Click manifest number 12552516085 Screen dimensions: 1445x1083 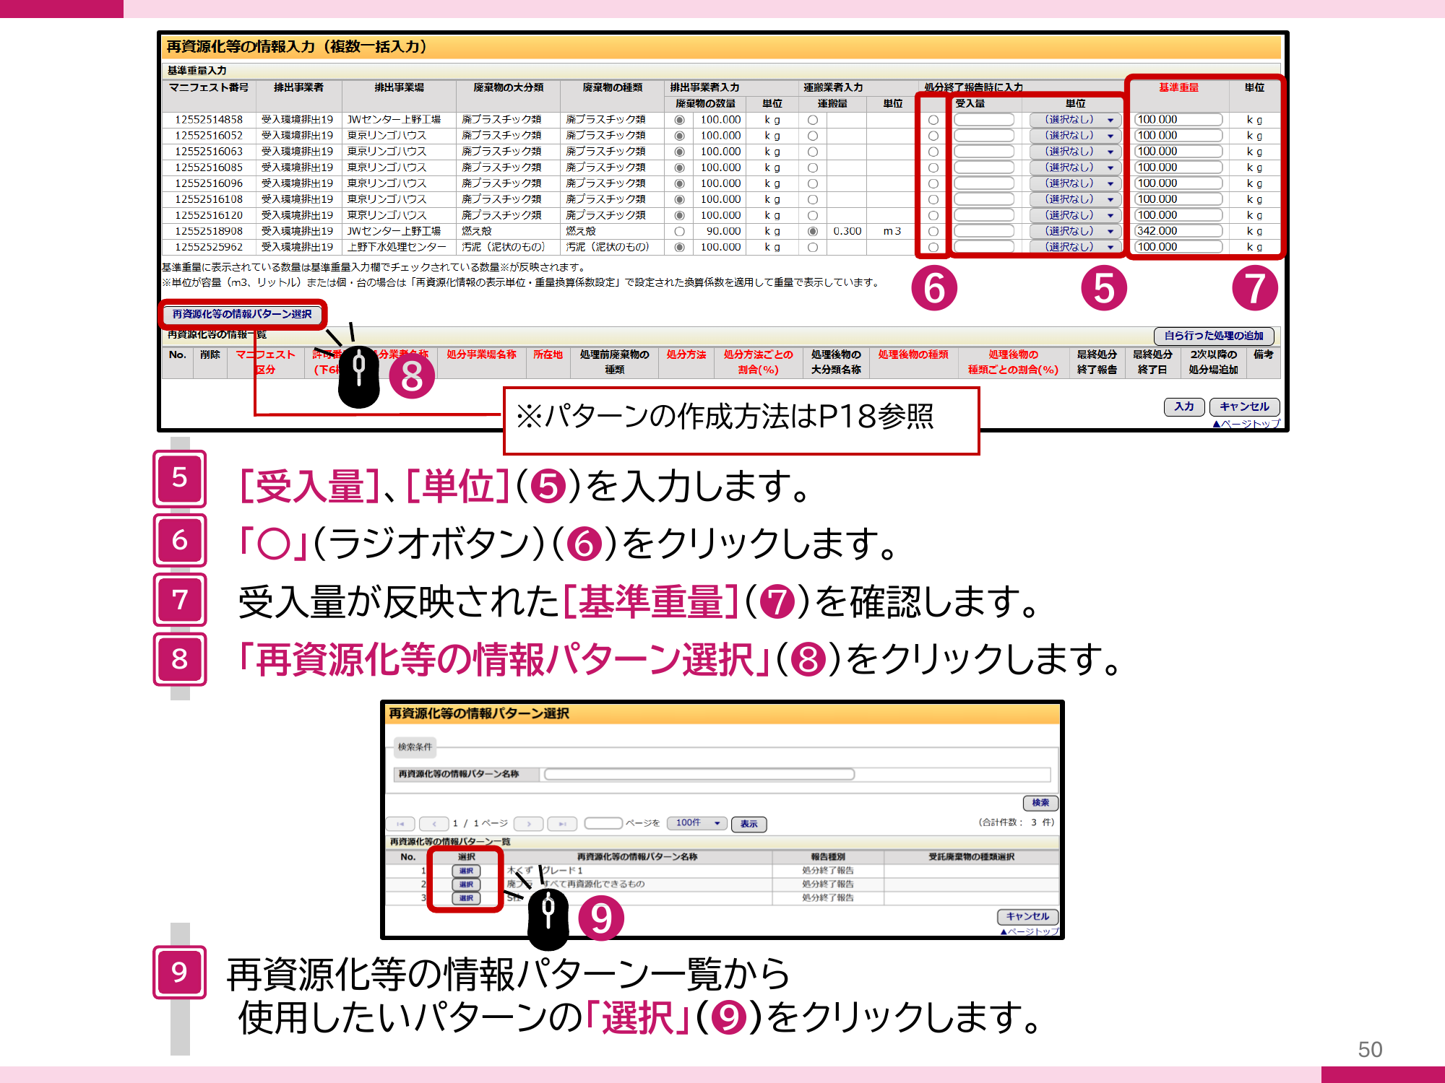click(x=209, y=168)
